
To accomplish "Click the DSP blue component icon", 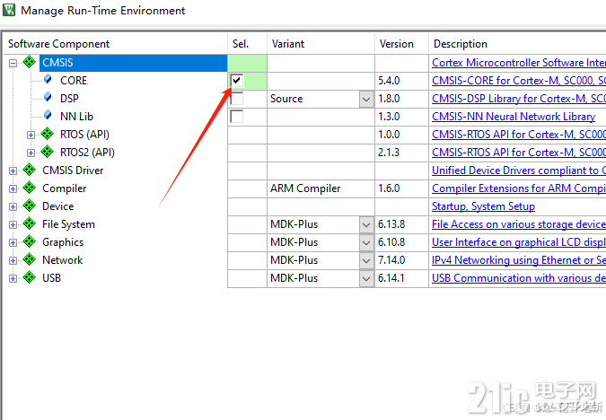I will click(48, 97).
